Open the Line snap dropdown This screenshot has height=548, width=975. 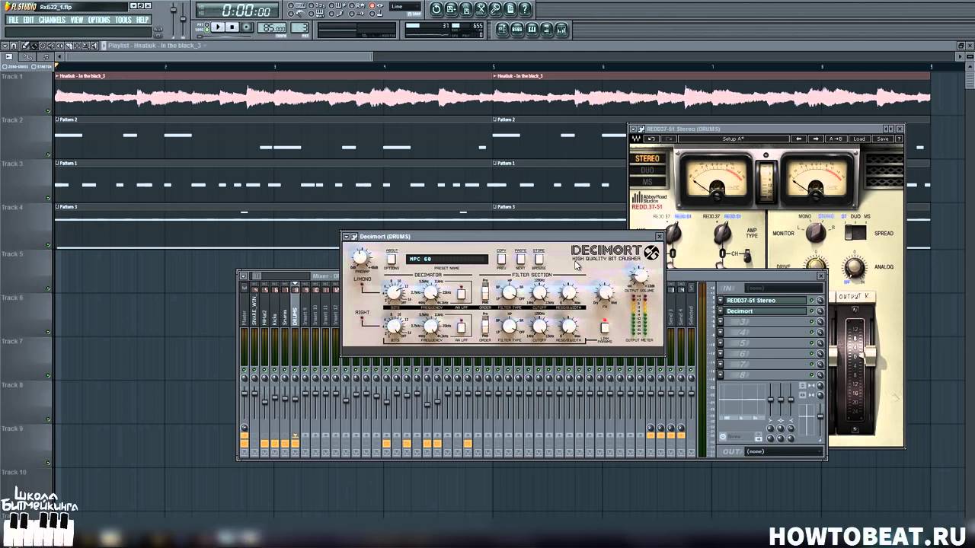tap(407, 7)
